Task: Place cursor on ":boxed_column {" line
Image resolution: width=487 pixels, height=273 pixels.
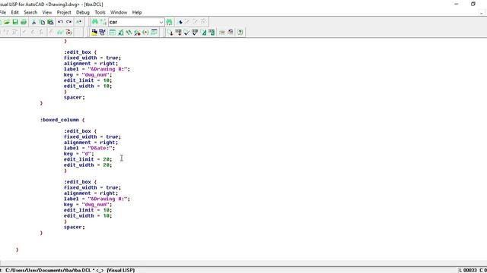Action: [x=62, y=120]
